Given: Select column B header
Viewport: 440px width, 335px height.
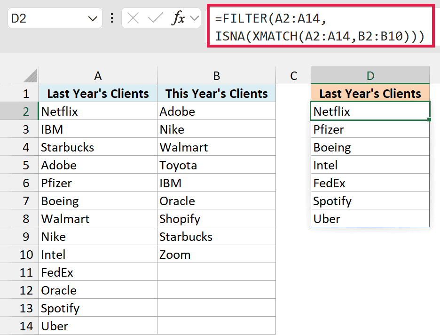Looking at the screenshot, I should click(216, 76).
